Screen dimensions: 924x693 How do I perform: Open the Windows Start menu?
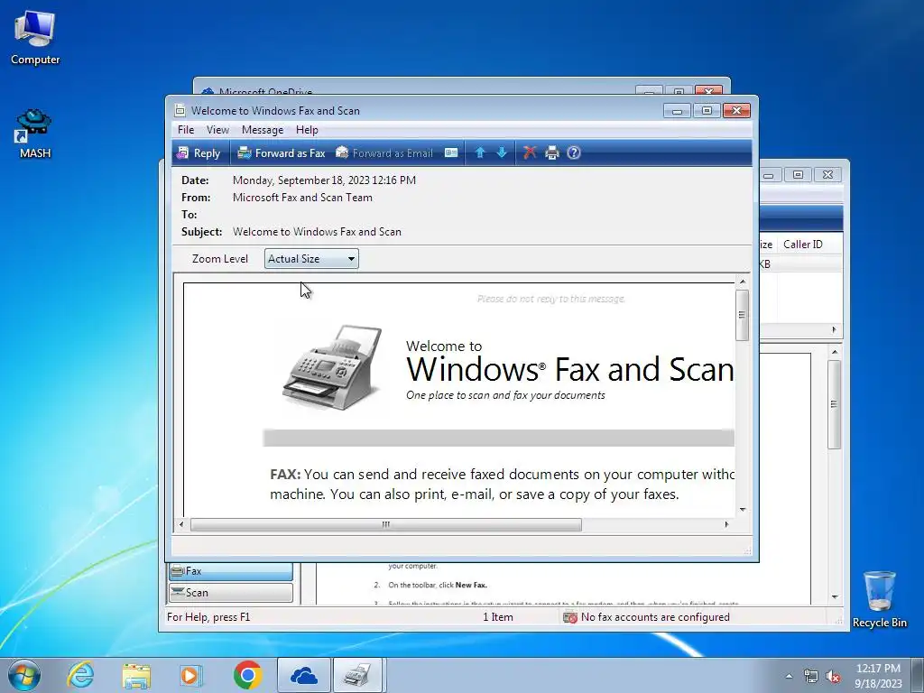click(24, 675)
